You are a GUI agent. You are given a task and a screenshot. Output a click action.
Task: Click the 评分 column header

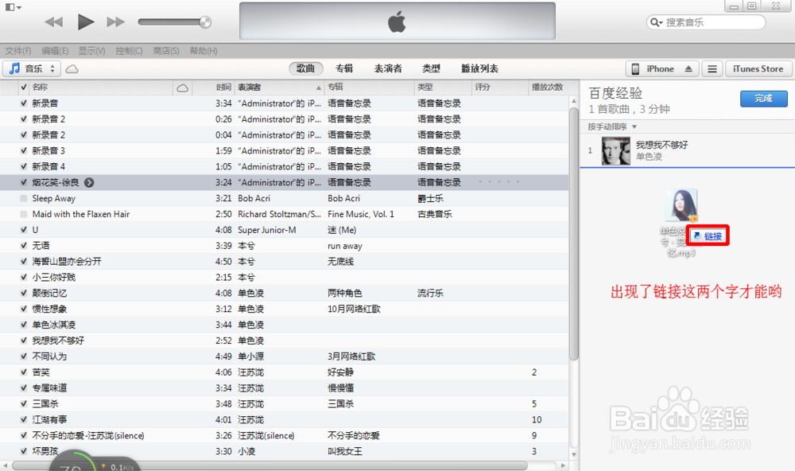click(499, 88)
